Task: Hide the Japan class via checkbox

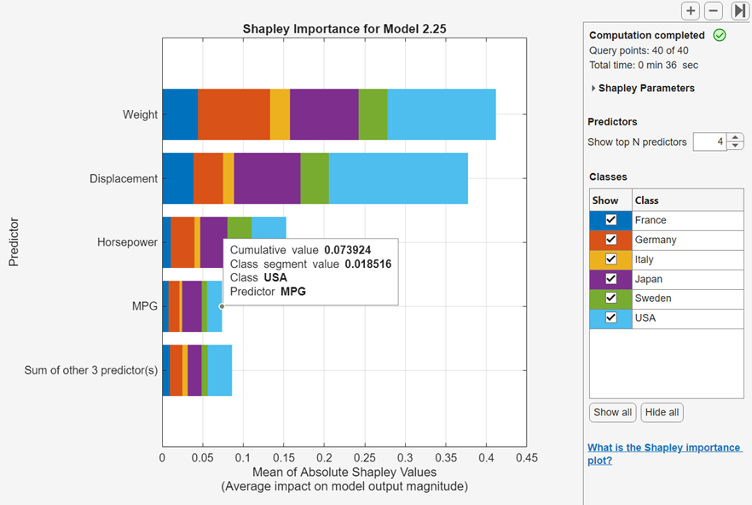Action: 610,279
